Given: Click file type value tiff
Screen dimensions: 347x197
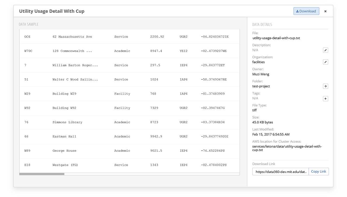Looking at the screenshot, I should (255, 110).
